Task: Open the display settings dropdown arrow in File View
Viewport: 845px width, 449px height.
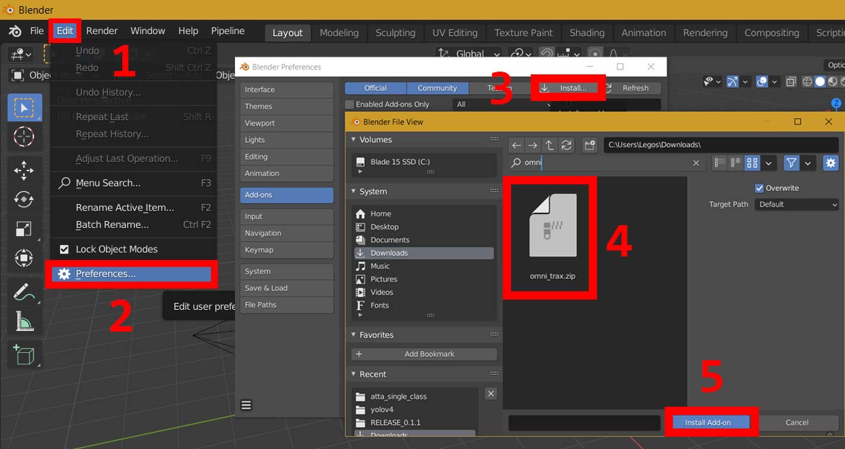Action: (769, 163)
